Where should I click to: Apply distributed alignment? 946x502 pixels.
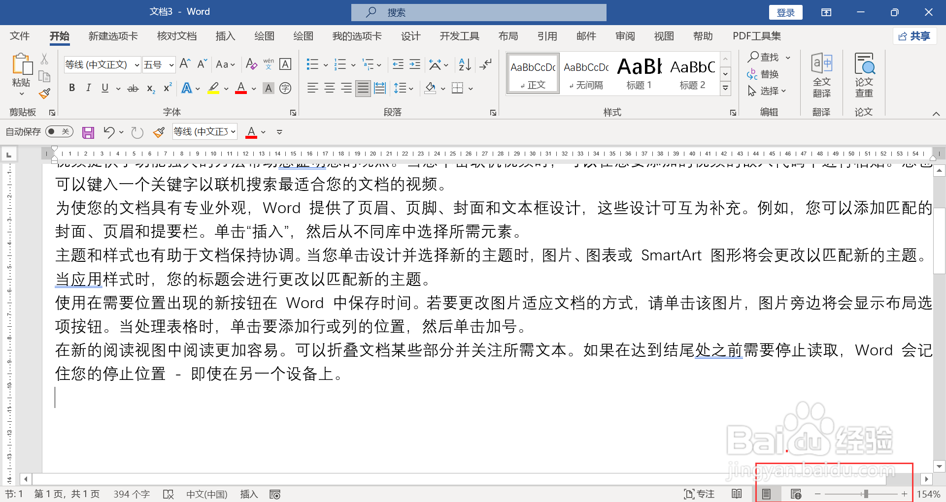380,88
